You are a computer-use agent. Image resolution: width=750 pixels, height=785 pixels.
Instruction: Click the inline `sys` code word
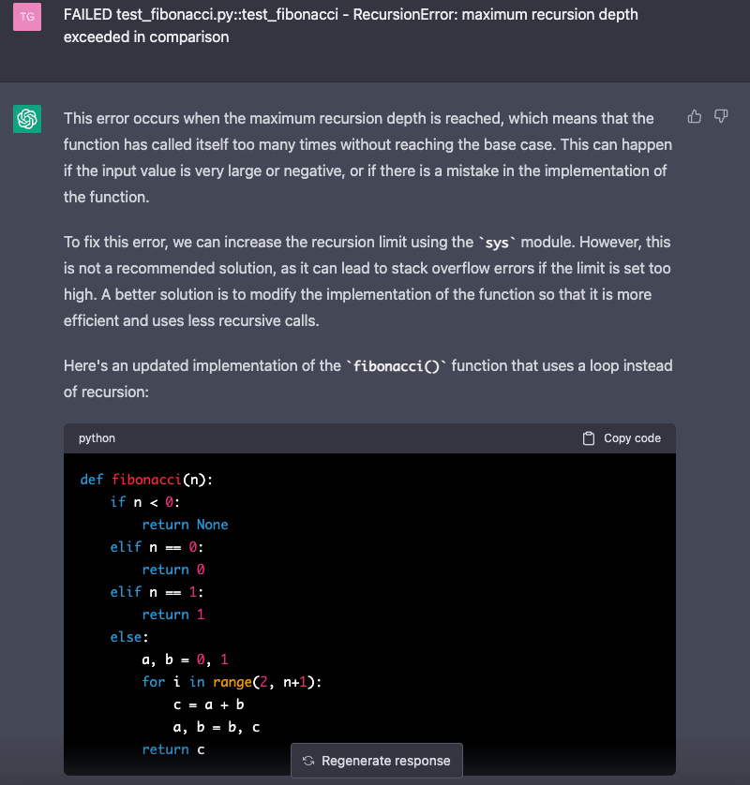pos(497,243)
